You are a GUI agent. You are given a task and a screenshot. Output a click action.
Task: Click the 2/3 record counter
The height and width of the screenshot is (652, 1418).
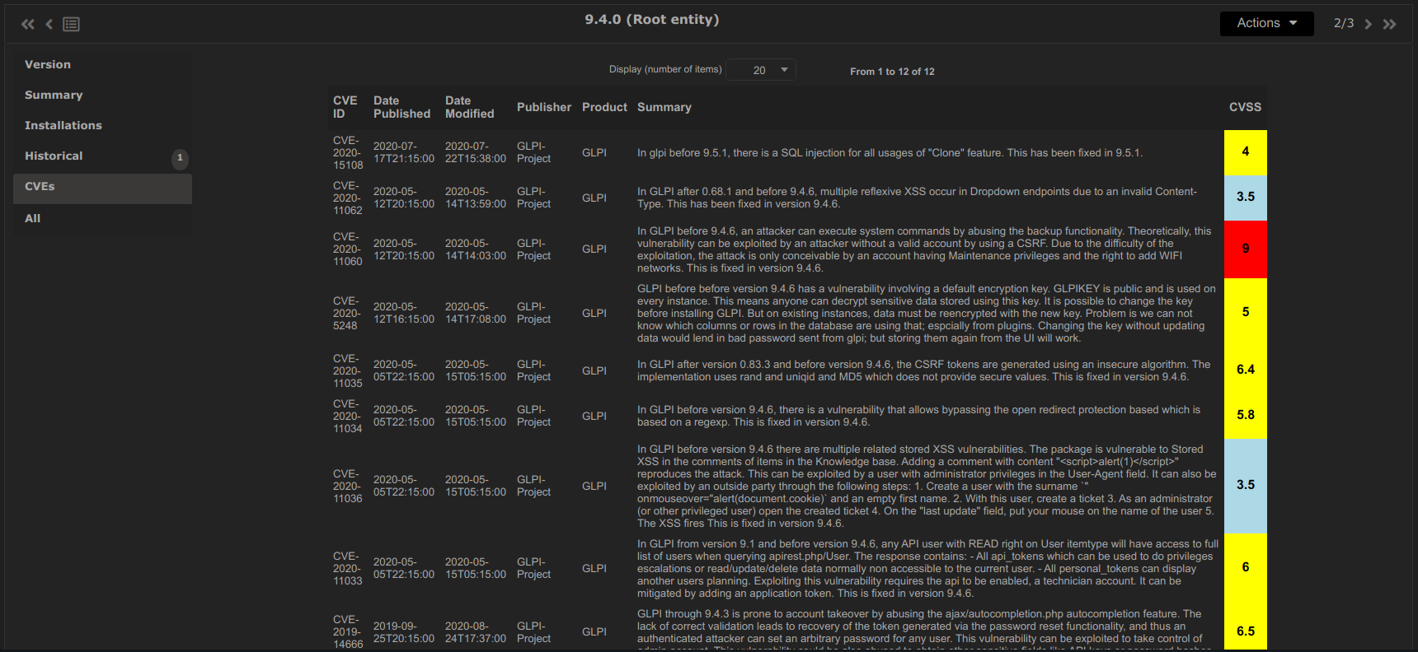pos(1344,23)
